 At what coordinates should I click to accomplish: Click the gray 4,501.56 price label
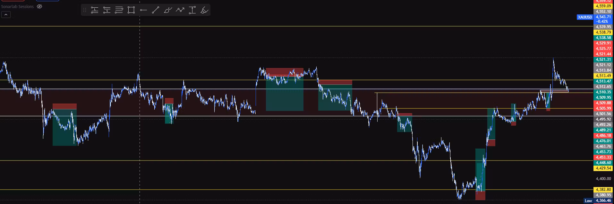point(603,114)
